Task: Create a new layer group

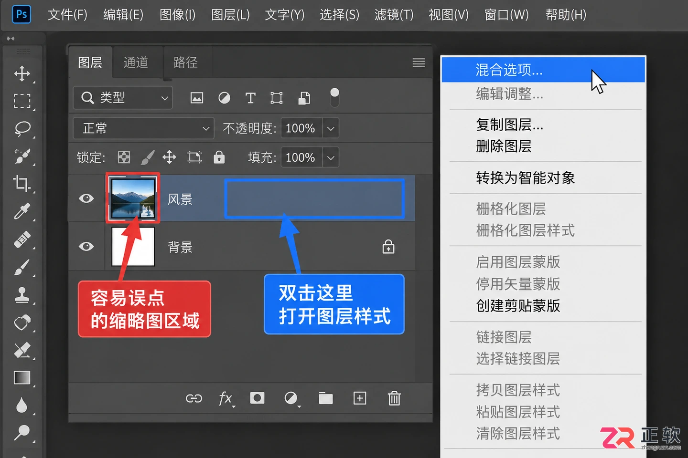Action: tap(326, 398)
